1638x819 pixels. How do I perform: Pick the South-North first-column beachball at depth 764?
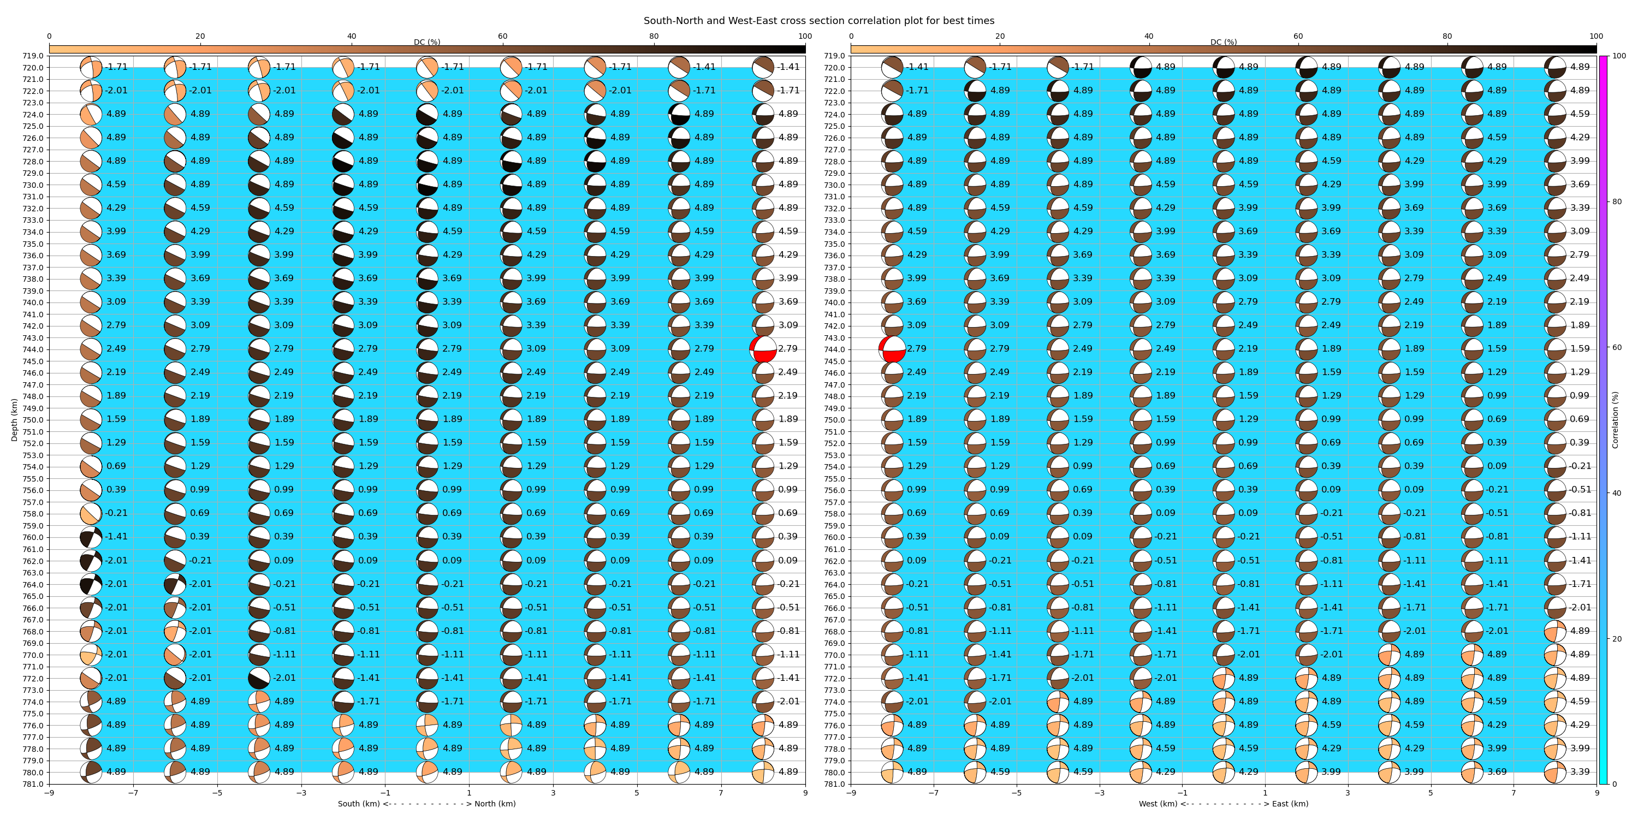pos(91,584)
